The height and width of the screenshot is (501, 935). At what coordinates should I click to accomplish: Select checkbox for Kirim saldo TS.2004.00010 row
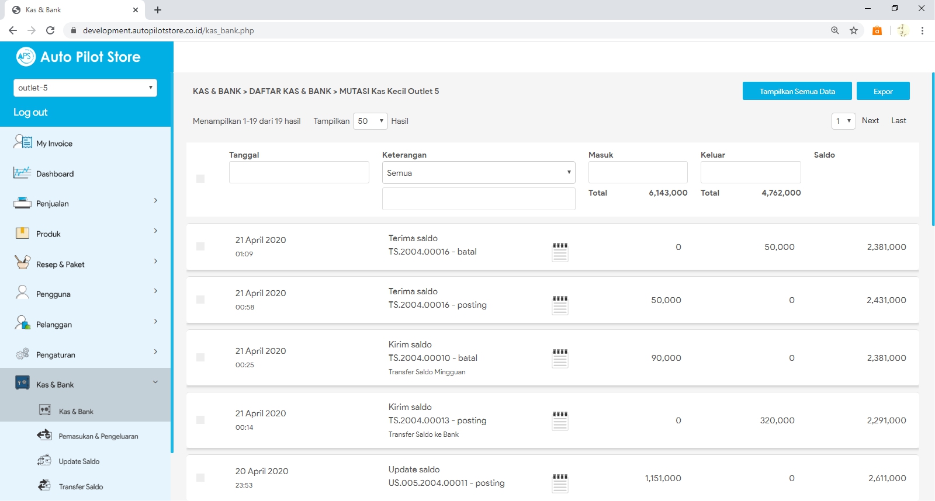pos(200,357)
